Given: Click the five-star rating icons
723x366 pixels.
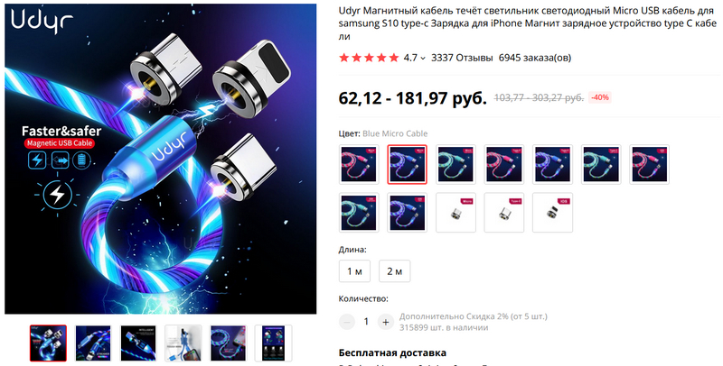Looking at the screenshot, I should click(x=369, y=58).
